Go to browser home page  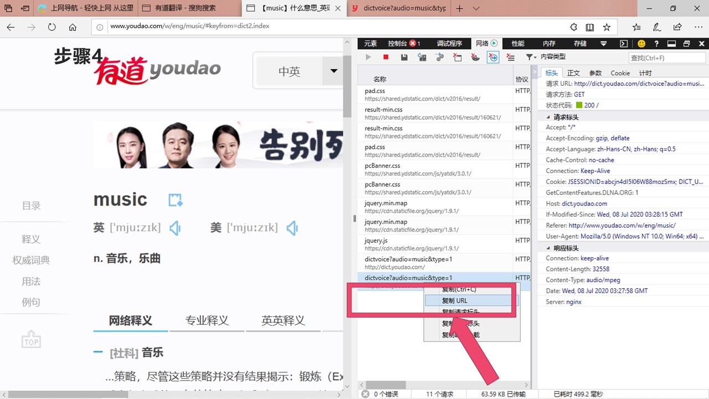point(73,27)
